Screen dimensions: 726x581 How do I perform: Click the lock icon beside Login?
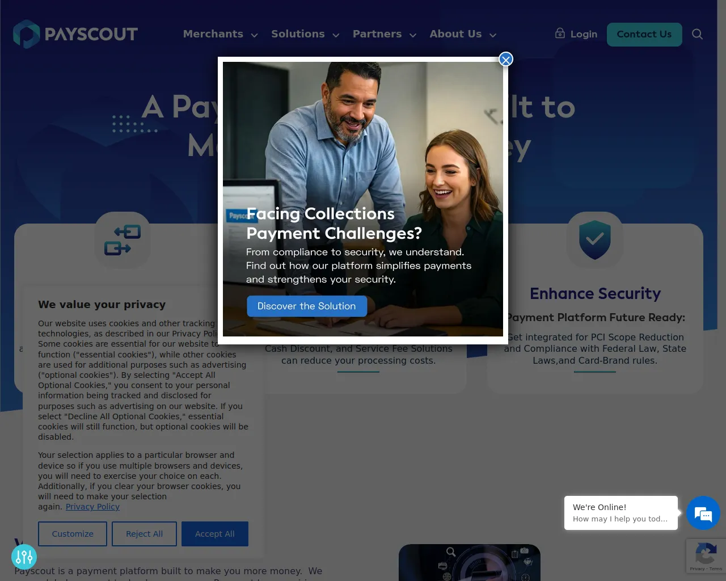coord(560,33)
